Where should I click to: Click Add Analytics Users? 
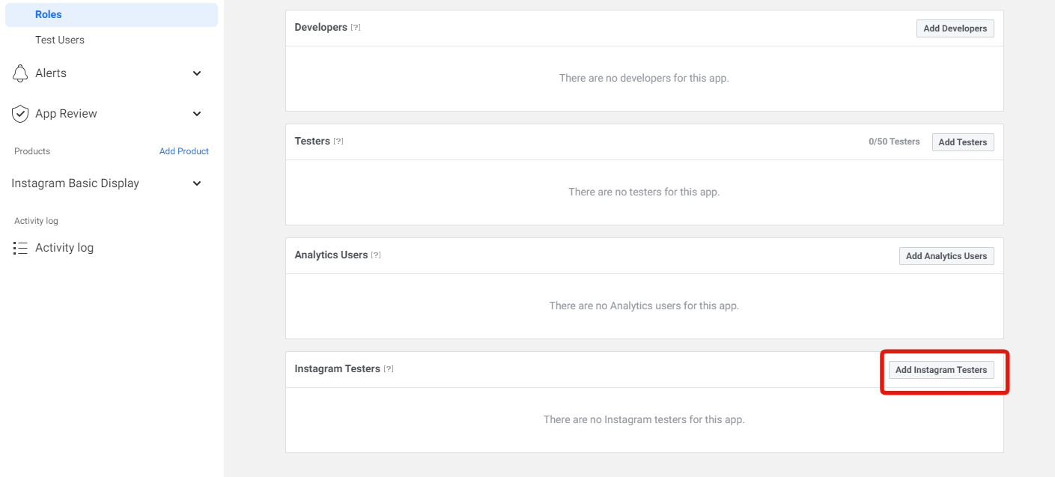pyautogui.click(x=946, y=255)
